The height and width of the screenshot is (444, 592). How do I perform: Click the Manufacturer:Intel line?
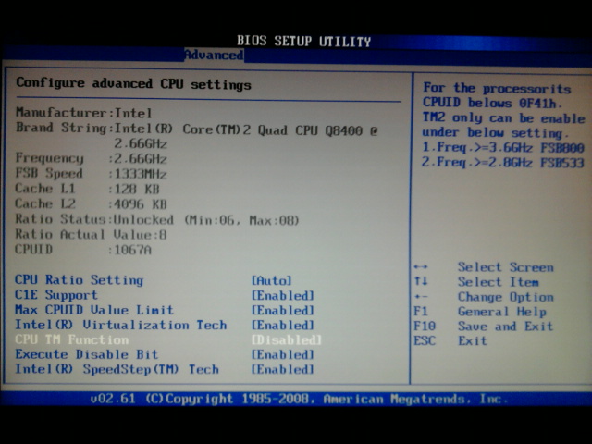pyautogui.click(x=83, y=113)
